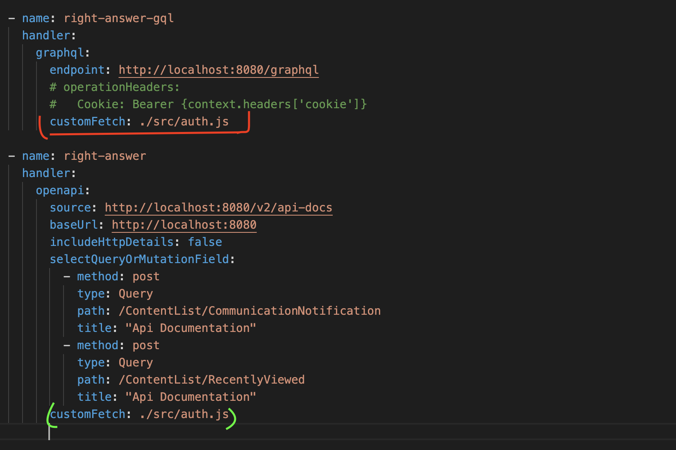676x450 pixels.
Task: Click the selectQueryOrMutationField key
Action: coord(139,259)
